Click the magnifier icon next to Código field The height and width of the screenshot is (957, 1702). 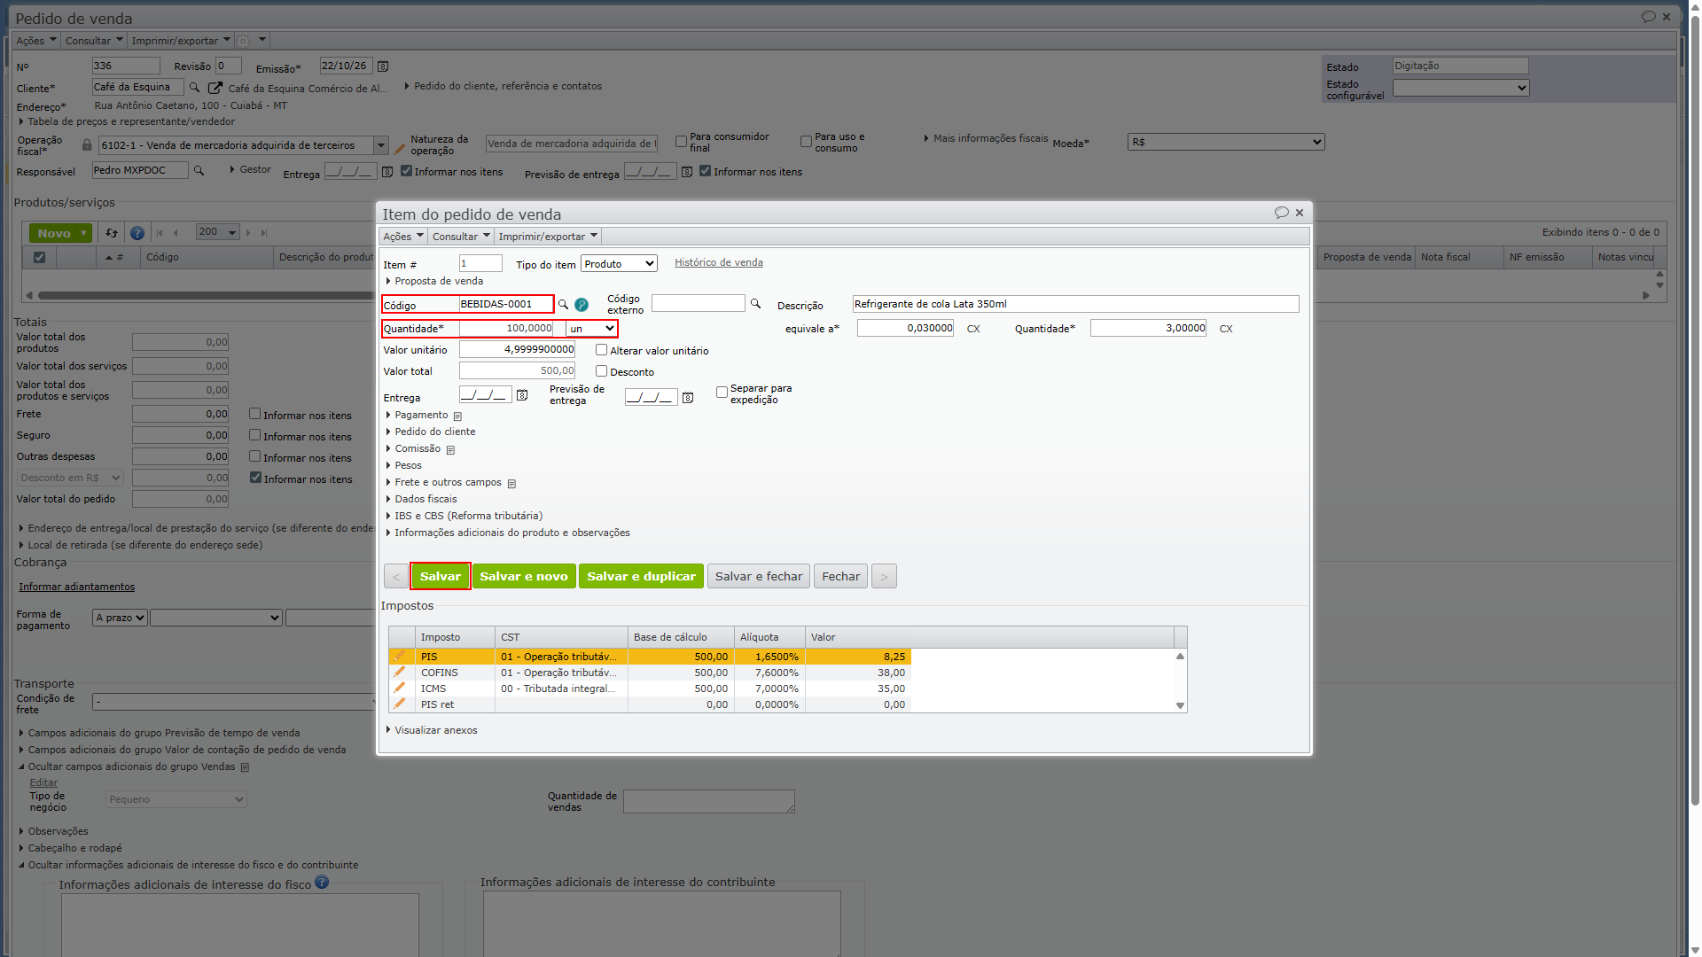pos(563,304)
